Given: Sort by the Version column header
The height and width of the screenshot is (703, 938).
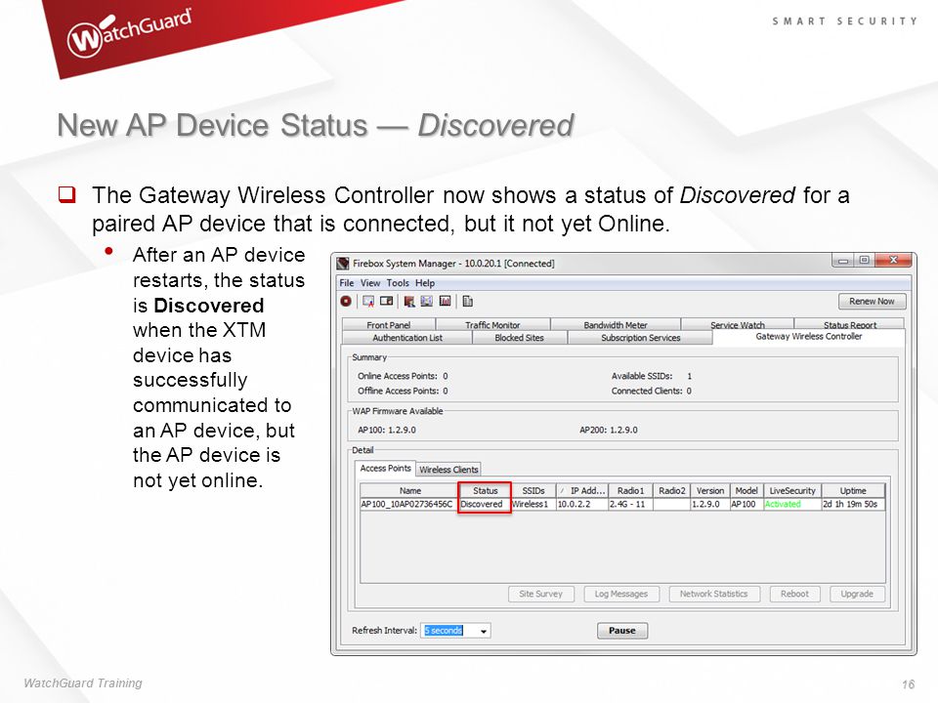Looking at the screenshot, I should pos(710,491).
